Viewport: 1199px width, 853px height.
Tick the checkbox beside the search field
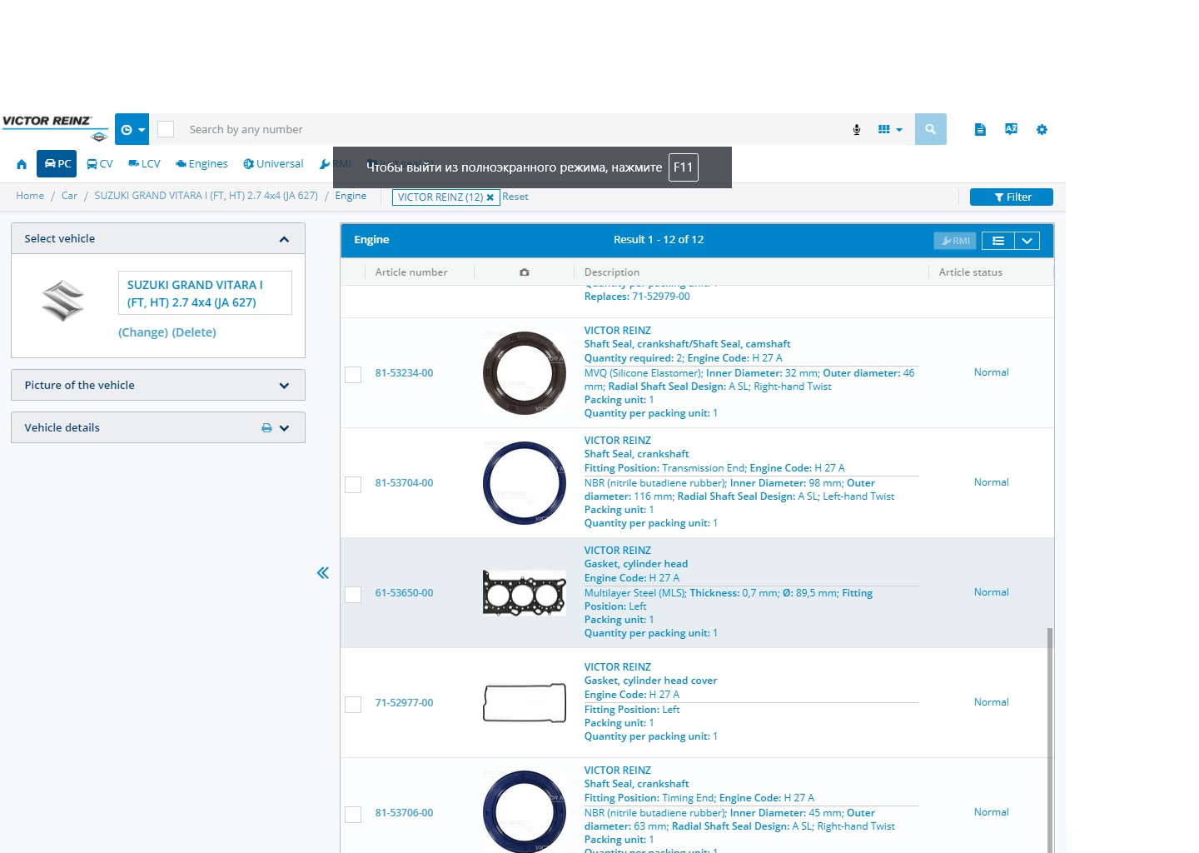166,129
